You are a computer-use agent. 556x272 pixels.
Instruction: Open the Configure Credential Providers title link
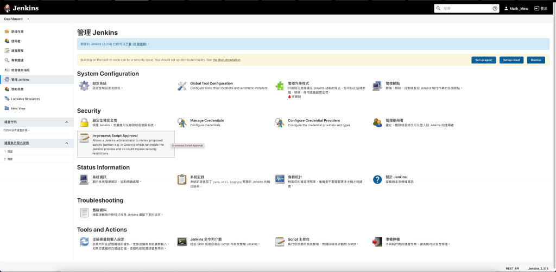pyautogui.click(x=314, y=120)
